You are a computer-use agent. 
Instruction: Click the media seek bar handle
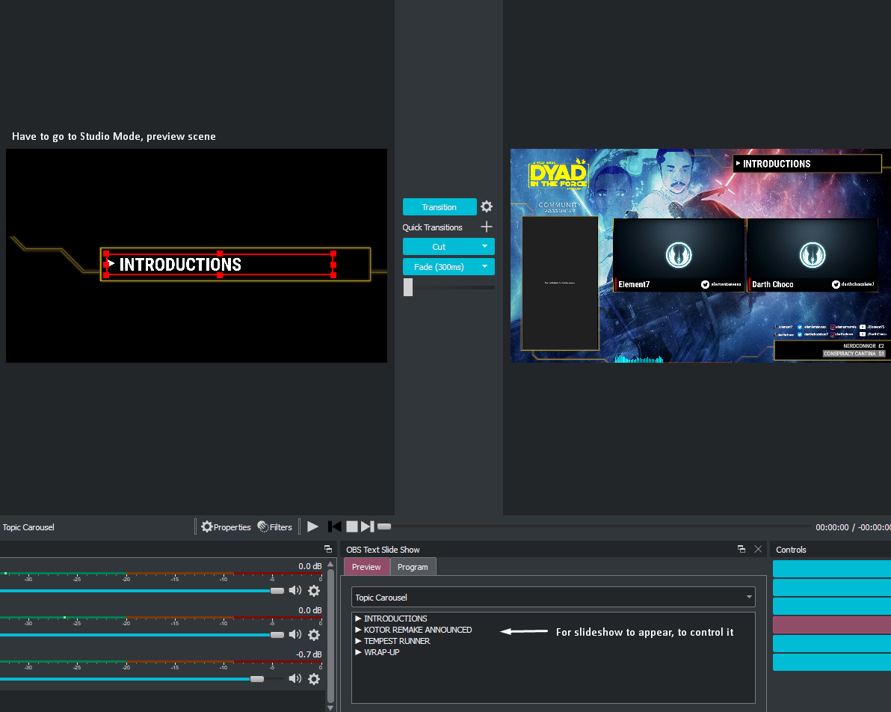coord(384,527)
